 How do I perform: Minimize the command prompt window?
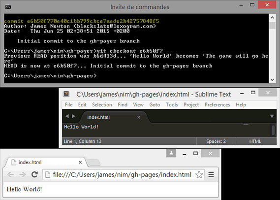[x=241, y=5]
